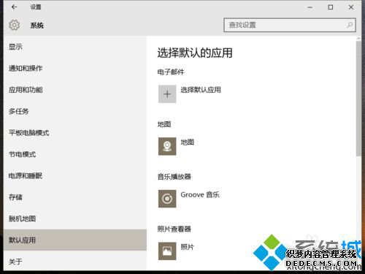Select the 默认应用 sidebar item
This screenshot has height=274, width=365.
pos(75,240)
